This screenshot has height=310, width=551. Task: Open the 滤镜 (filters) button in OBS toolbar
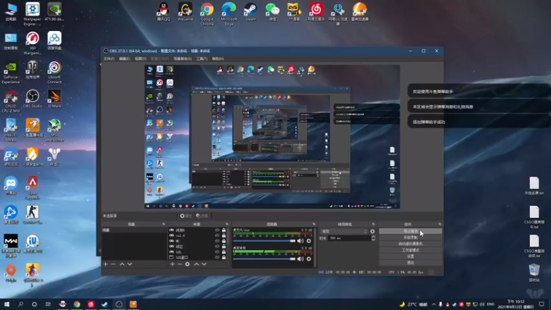pos(202,216)
